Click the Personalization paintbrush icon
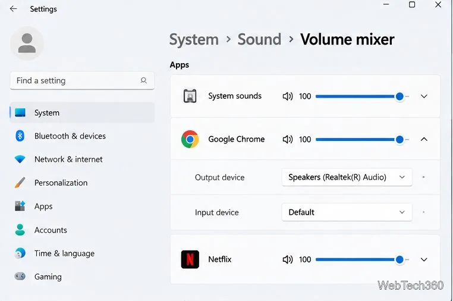The image size is (453, 301). 20,183
